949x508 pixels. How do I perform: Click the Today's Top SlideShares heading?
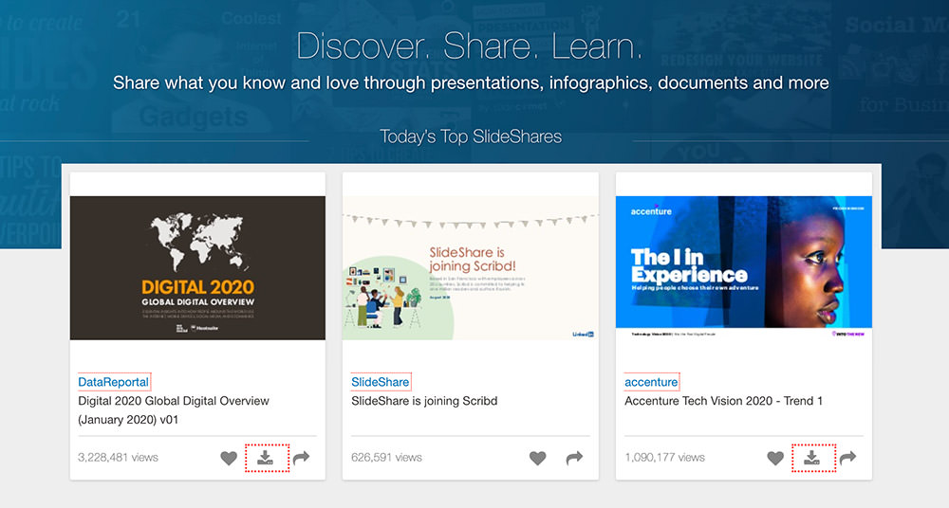point(471,136)
